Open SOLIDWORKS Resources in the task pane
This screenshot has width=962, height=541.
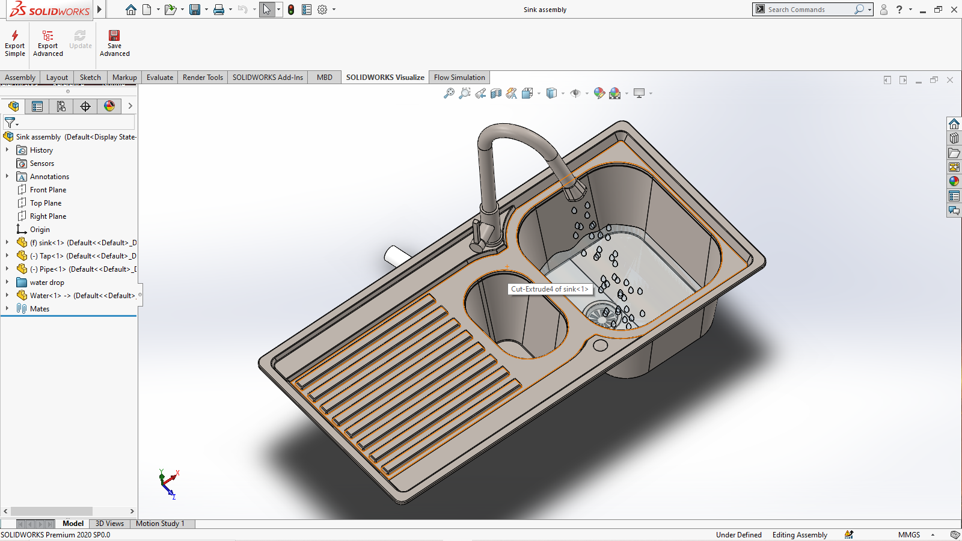954,124
